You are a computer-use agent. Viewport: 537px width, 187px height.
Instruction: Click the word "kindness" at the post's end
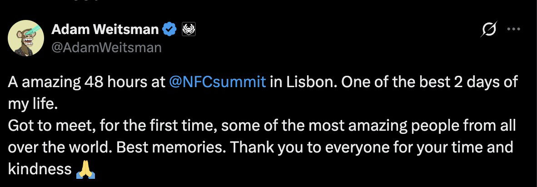pyautogui.click(x=40, y=170)
